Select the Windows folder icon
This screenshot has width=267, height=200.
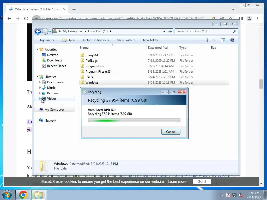point(82,82)
